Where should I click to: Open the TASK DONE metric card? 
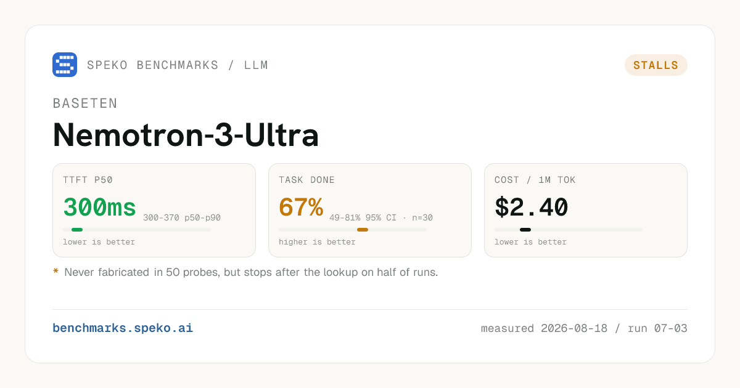[370, 210]
